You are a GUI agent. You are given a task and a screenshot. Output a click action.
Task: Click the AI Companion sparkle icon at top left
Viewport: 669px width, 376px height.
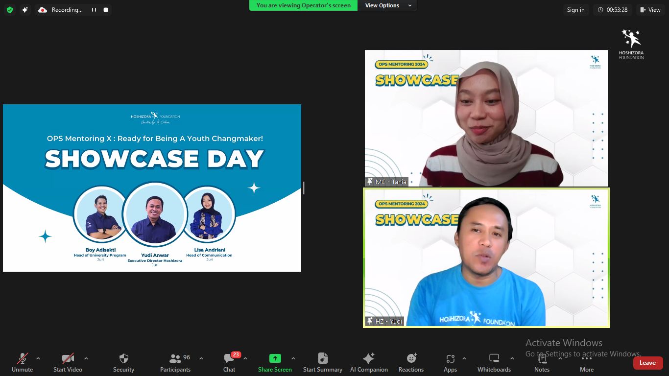point(24,10)
